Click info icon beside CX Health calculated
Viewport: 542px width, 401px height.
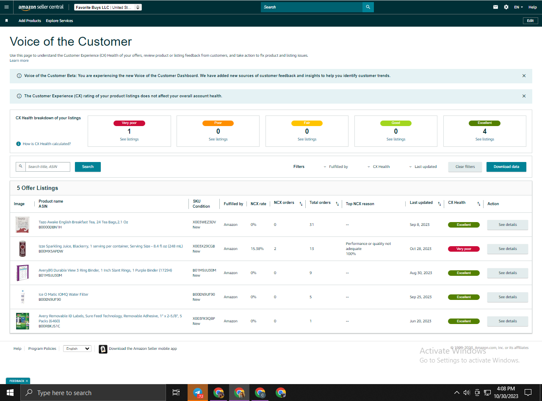(x=18, y=144)
